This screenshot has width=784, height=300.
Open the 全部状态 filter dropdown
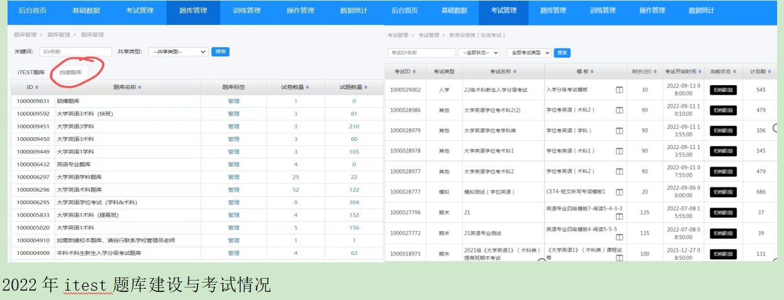479,53
